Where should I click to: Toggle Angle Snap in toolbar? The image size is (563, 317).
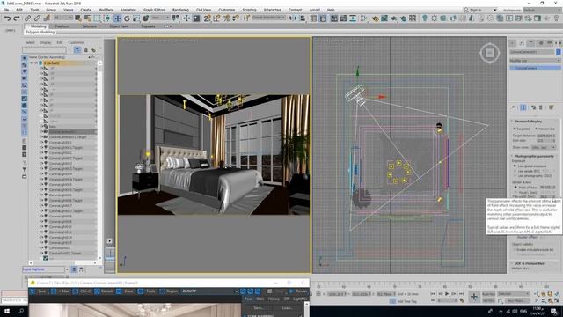tap(216, 18)
